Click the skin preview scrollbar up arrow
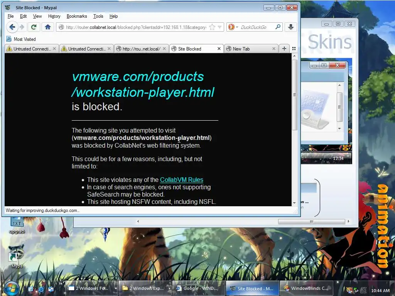Viewport: 395px width, 296px height. click(339, 85)
